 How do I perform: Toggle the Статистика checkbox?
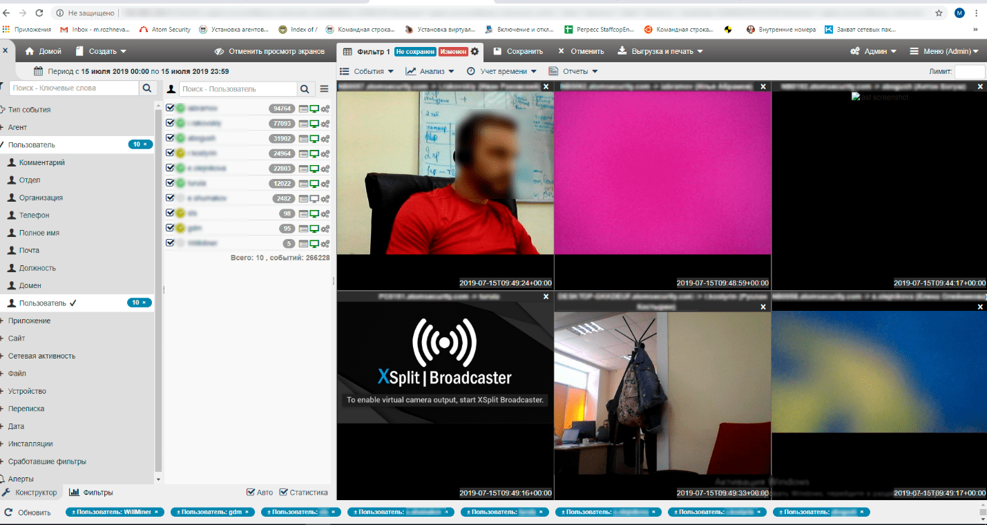click(283, 493)
